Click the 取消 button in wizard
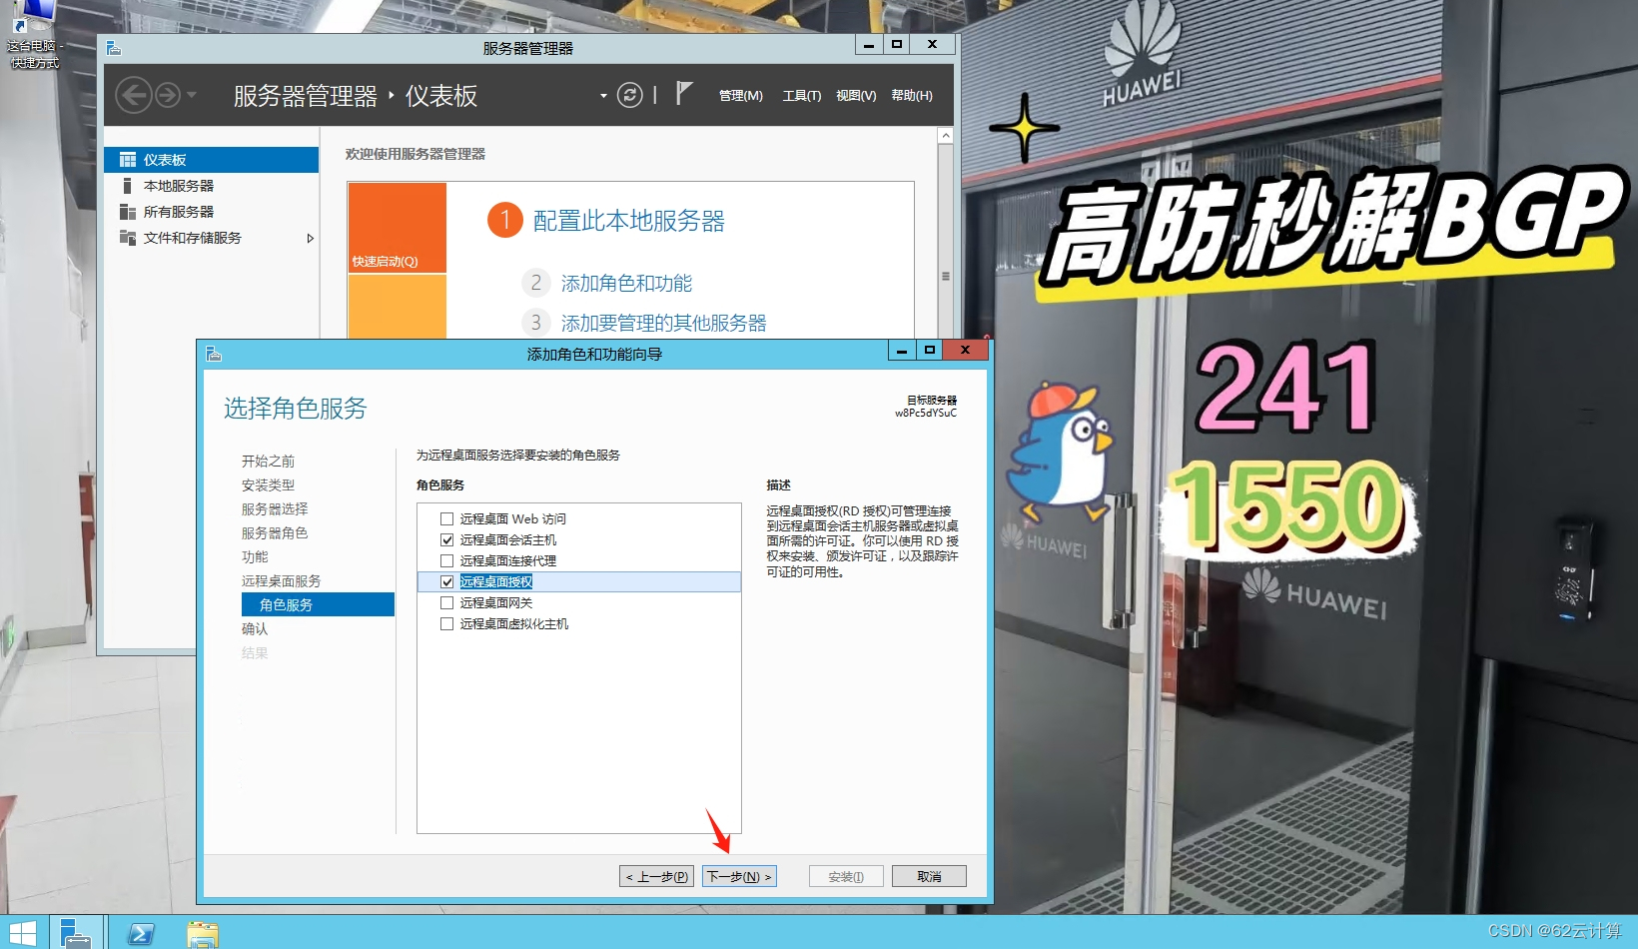1638x949 pixels. point(929,876)
